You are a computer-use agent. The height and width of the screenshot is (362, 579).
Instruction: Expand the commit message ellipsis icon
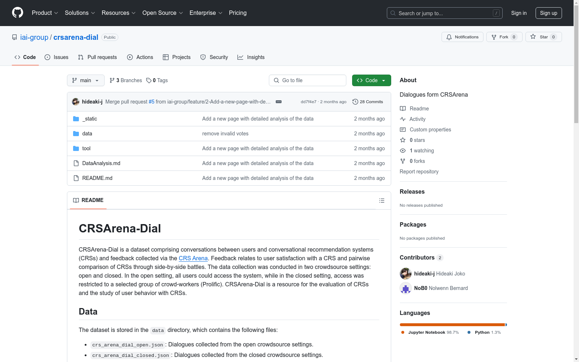279,102
